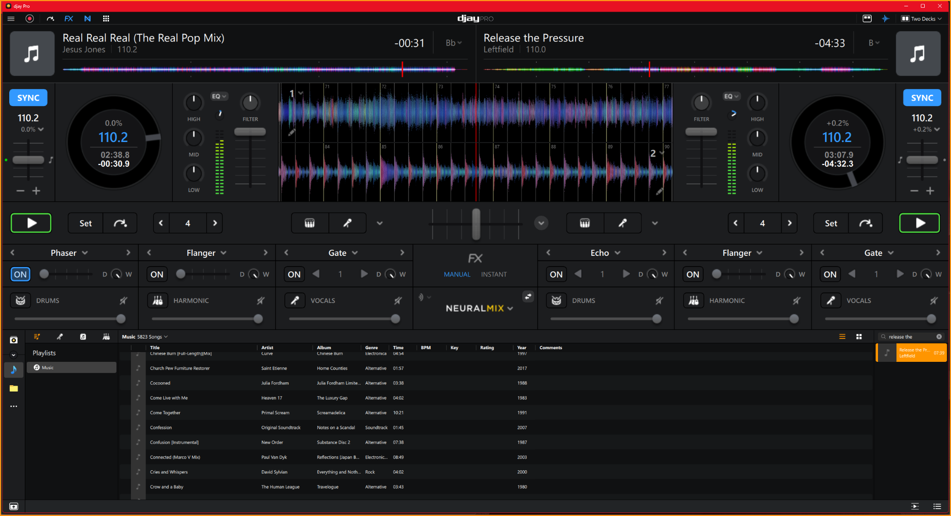Click the Set cue button on deck 1
This screenshot has height=516, width=951.
point(86,223)
